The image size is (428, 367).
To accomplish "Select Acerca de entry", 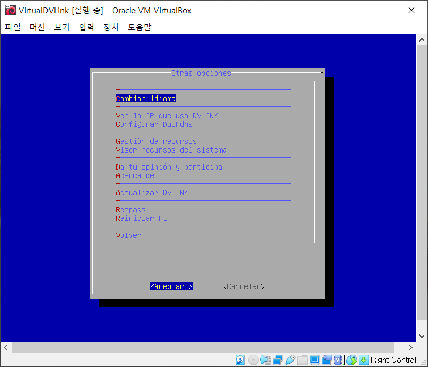I will tap(135, 175).
